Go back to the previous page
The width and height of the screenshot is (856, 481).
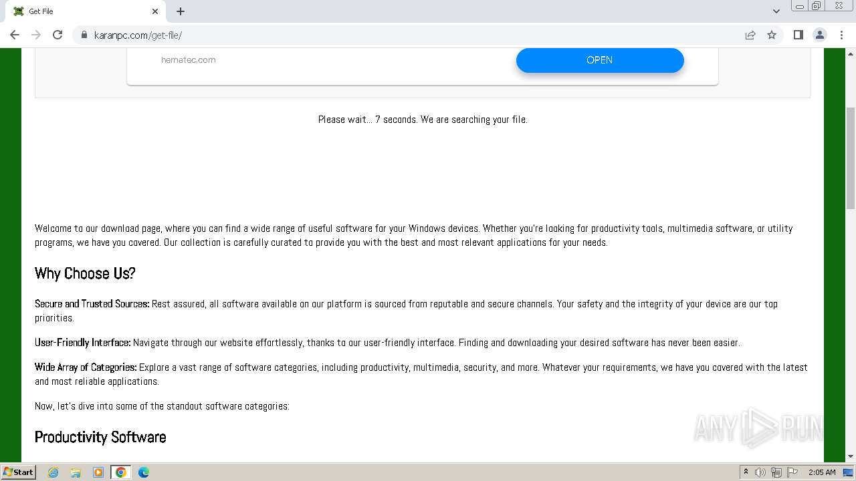[x=15, y=35]
